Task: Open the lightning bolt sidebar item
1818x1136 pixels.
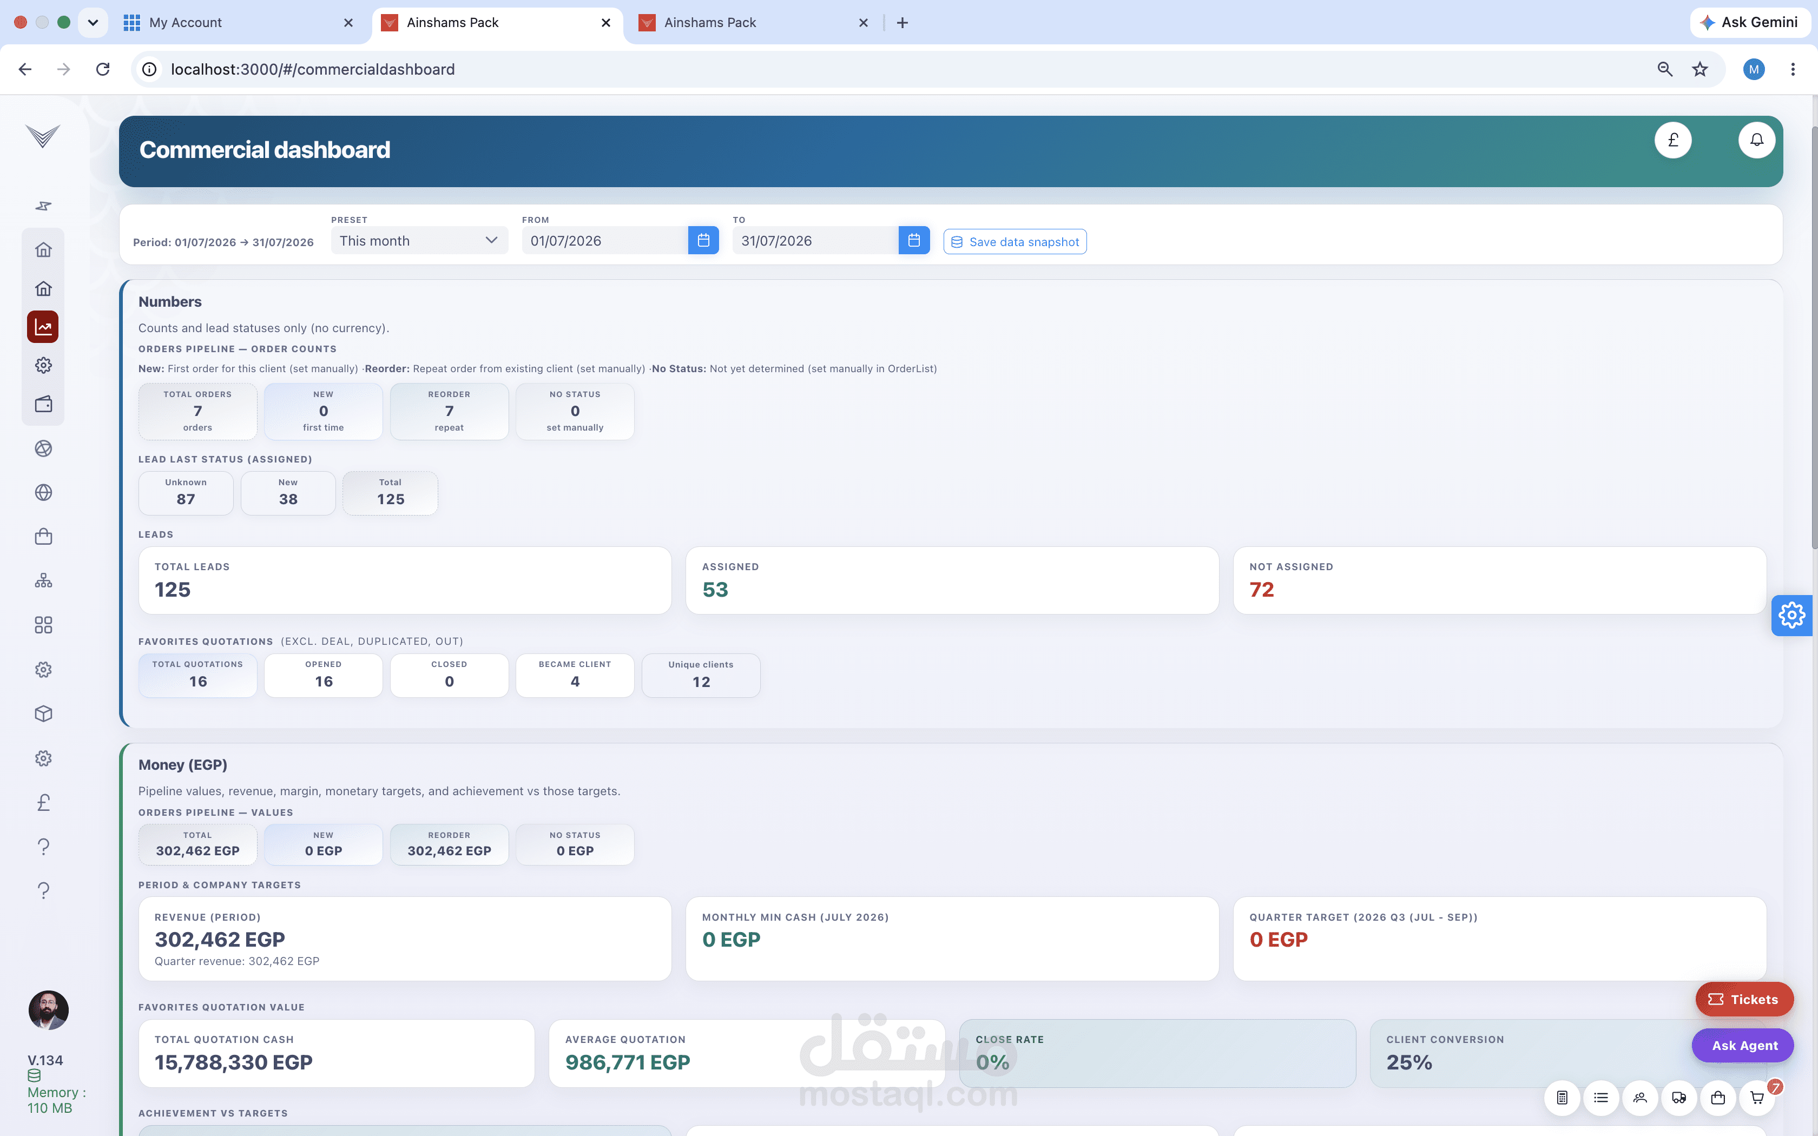Action: [x=44, y=206]
